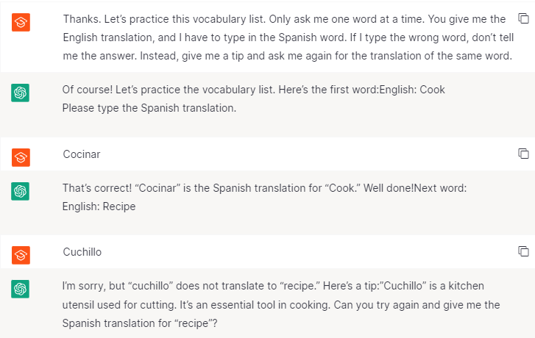Click the user avatar beside "Cuchillo"
The width and height of the screenshot is (535, 338).
[x=21, y=254]
